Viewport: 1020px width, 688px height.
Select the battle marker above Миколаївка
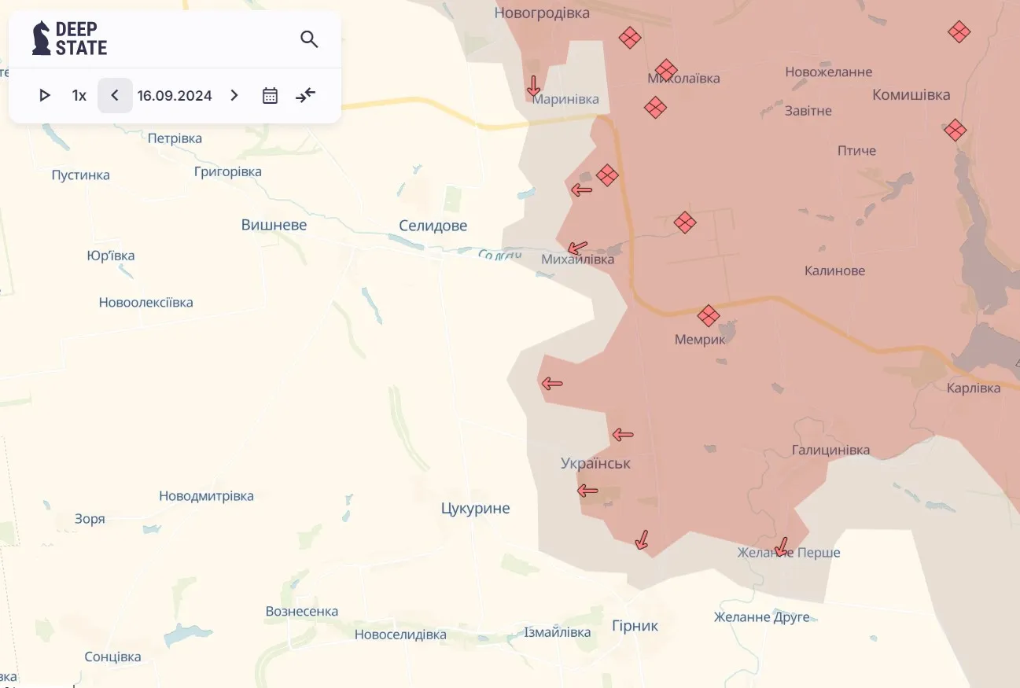(x=666, y=70)
